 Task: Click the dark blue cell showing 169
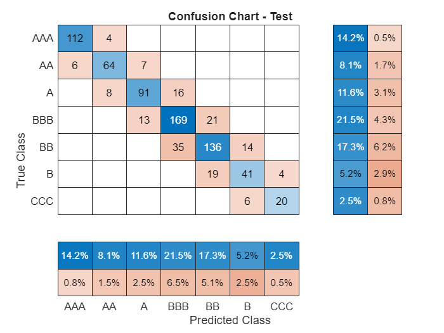pos(178,120)
